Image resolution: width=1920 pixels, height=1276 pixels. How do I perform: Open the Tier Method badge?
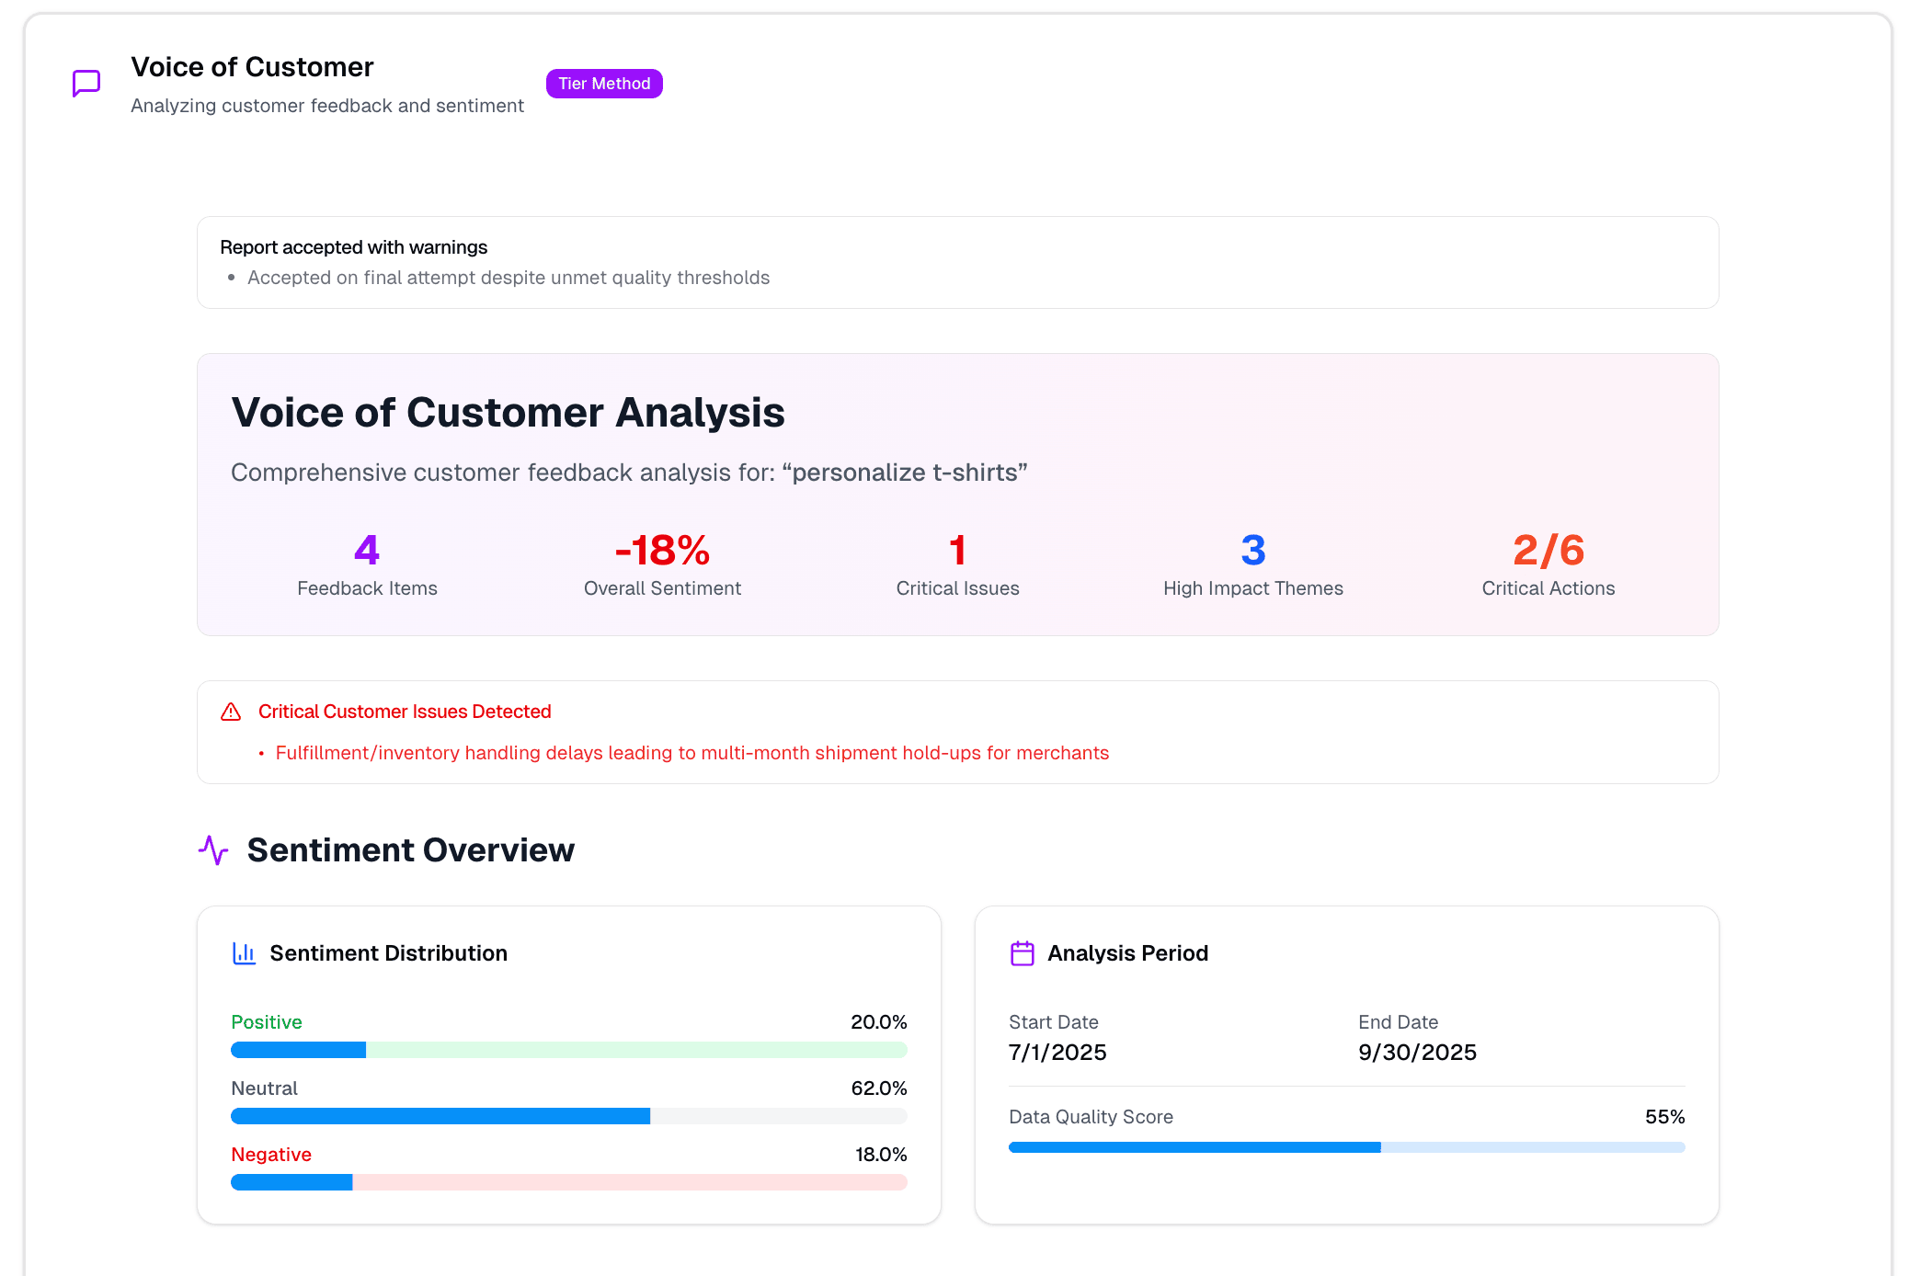tap(604, 84)
